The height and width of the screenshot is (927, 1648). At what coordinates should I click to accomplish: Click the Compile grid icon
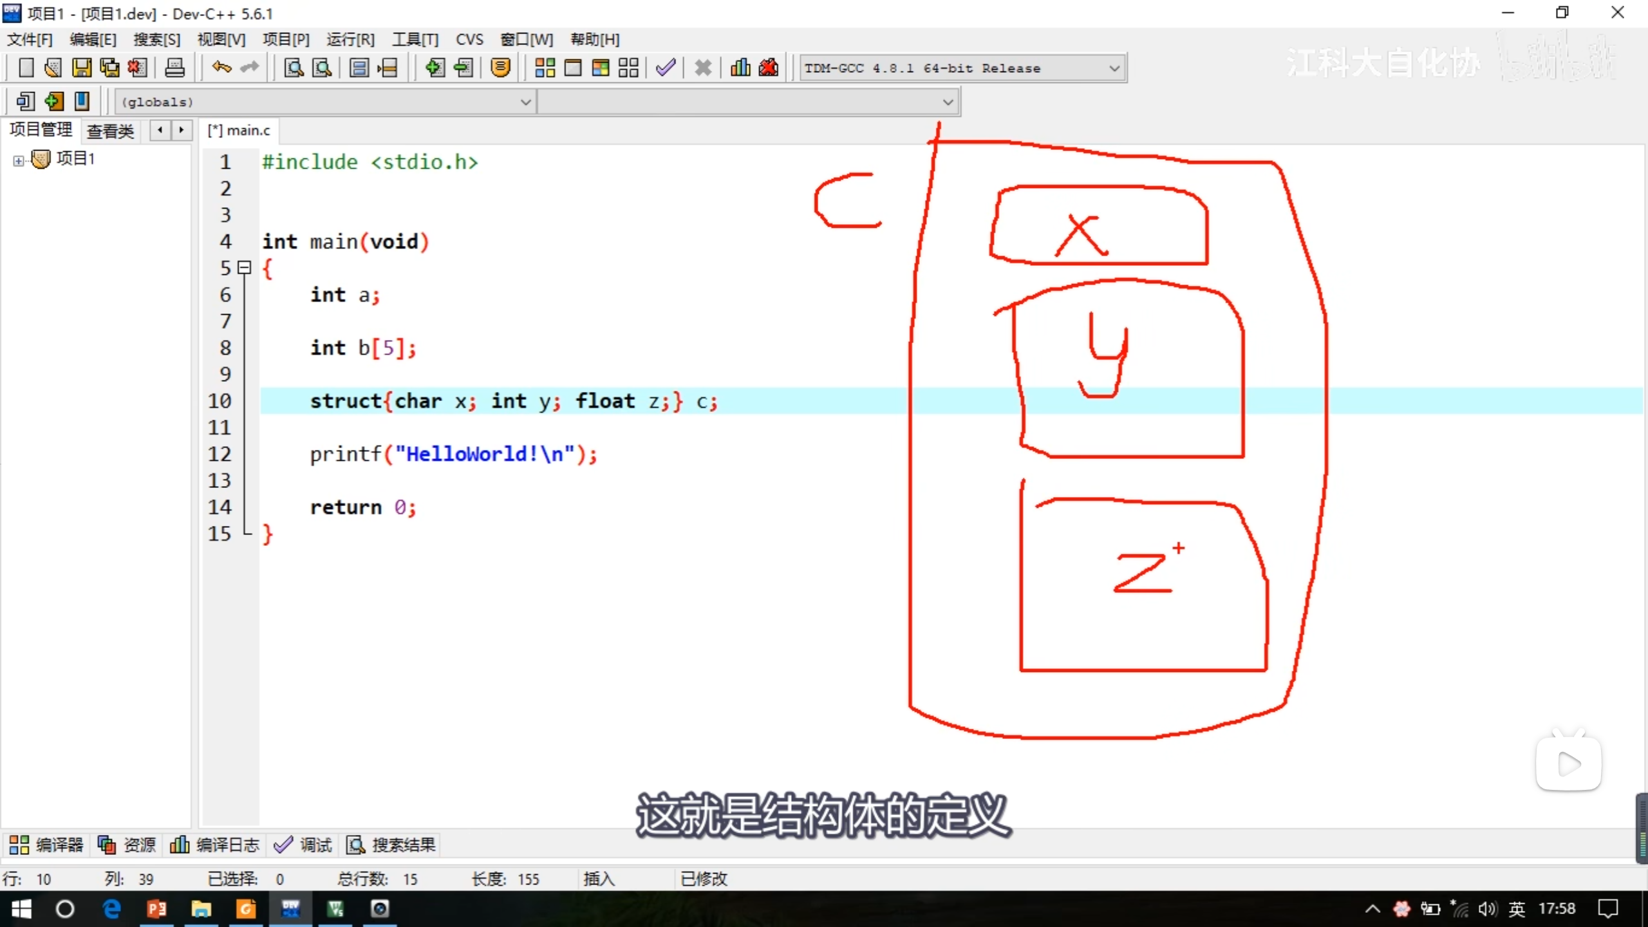545,68
